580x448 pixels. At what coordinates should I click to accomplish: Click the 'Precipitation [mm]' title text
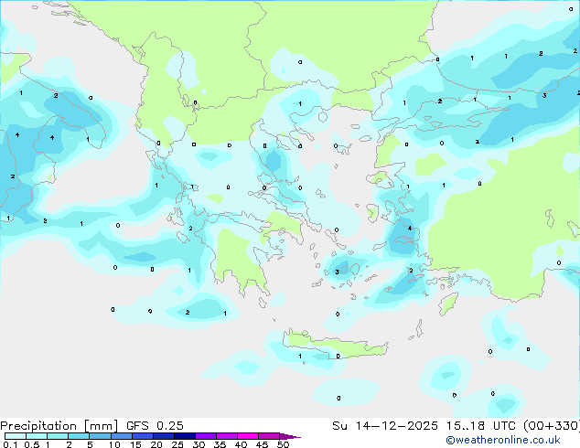(x=59, y=426)
